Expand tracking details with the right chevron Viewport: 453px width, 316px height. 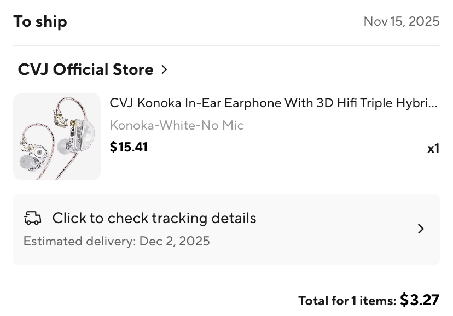(421, 229)
